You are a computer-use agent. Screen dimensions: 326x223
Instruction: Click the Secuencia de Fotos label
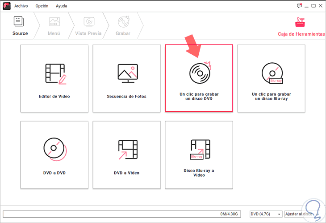coord(127,97)
